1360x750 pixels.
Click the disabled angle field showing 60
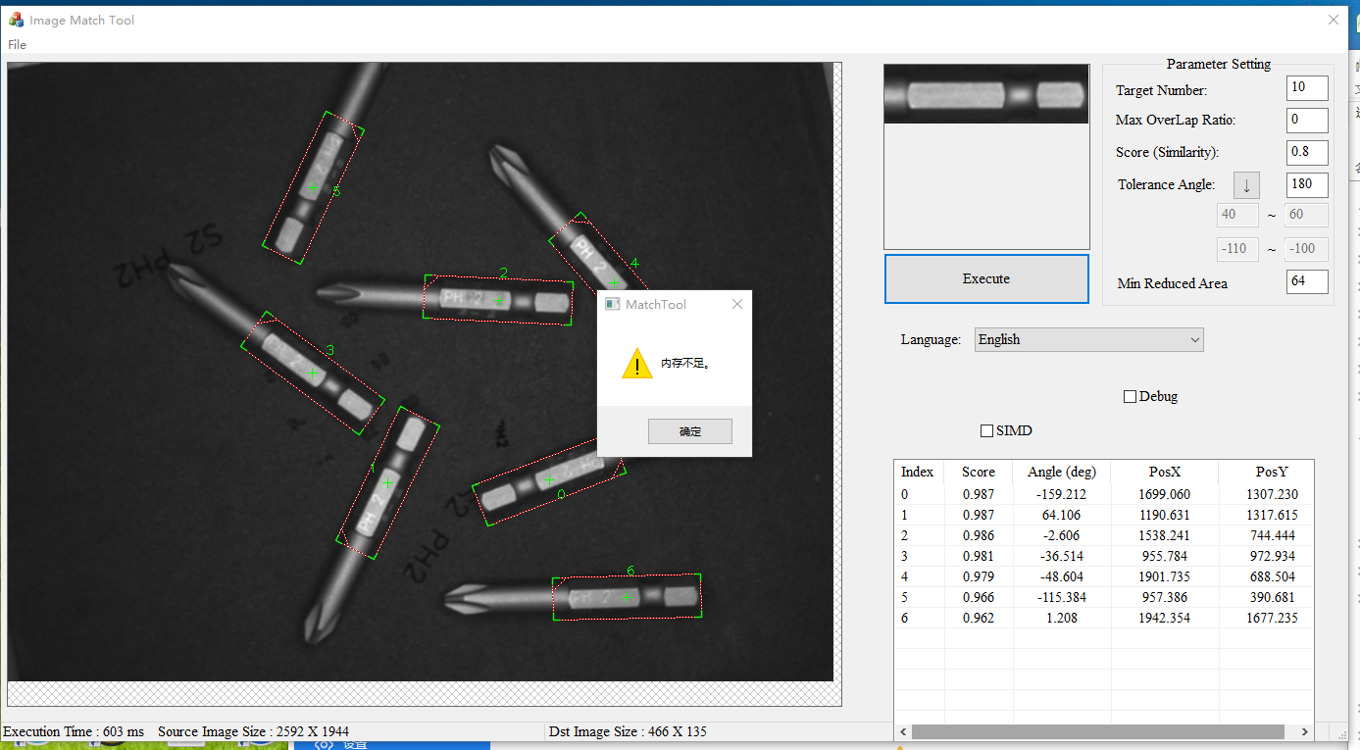click(1307, 216)
